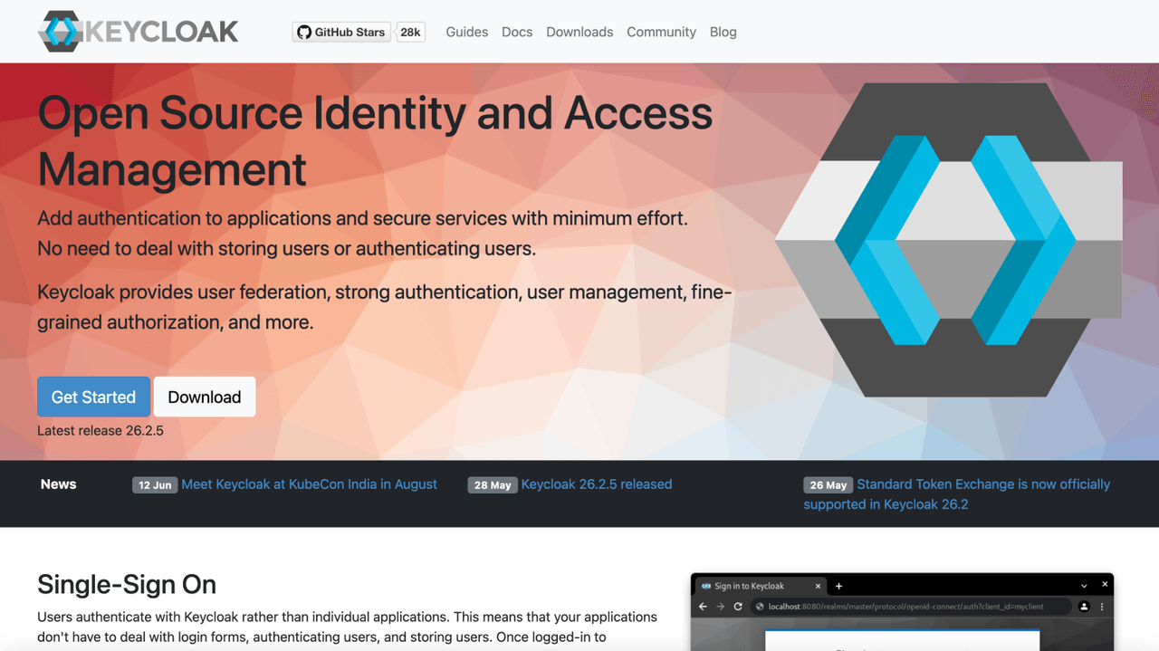Open the Guides navigation item
This screenshot has height=651, width=1159.
[466, 32]
